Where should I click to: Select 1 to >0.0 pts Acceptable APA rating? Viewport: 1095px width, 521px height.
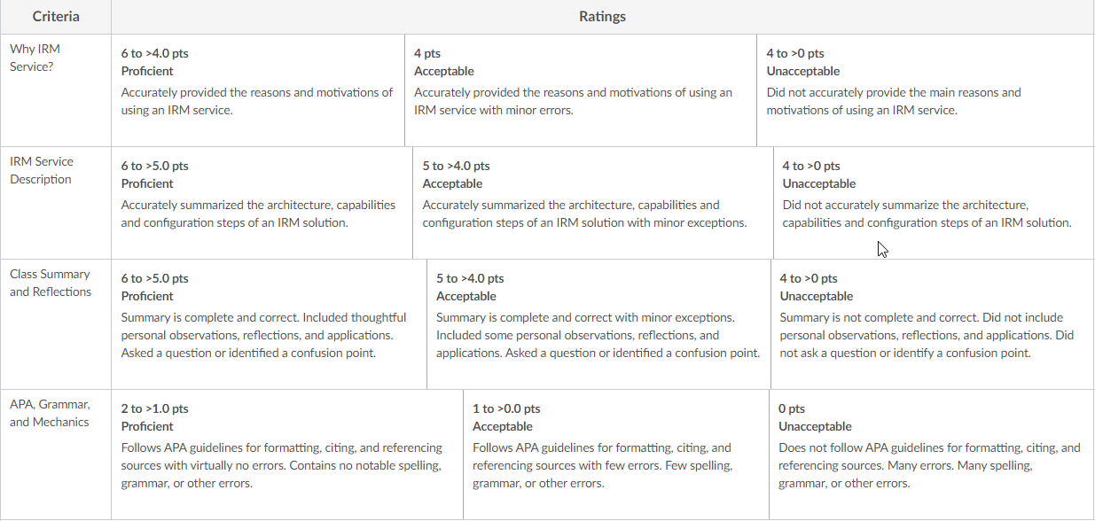click(616, 455)
